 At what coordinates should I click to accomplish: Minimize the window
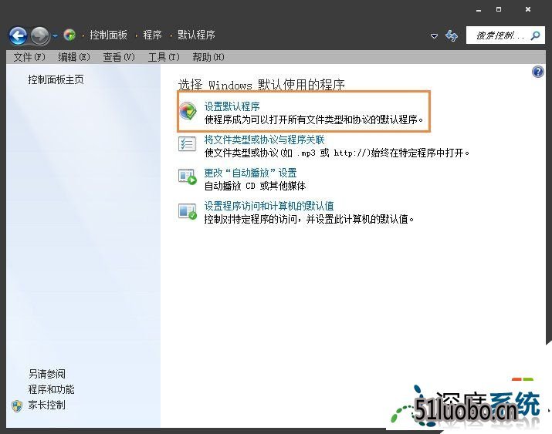[479, 10]
